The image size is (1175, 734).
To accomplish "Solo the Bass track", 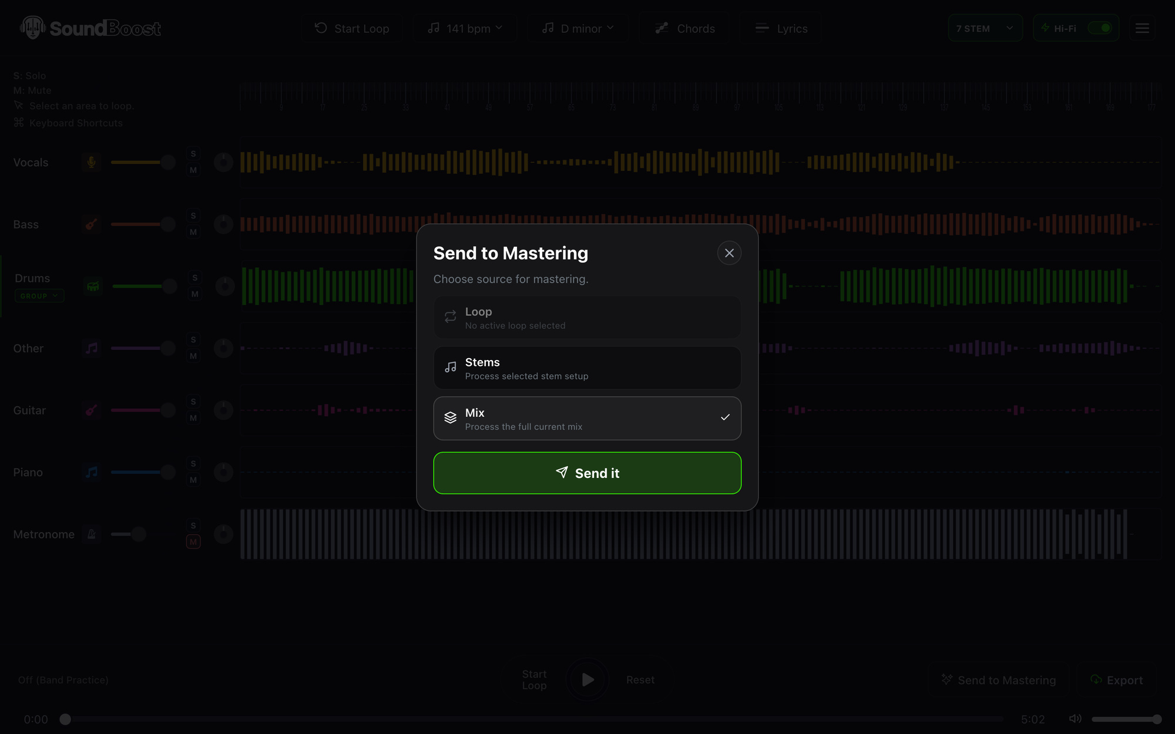I will [193, 216].
